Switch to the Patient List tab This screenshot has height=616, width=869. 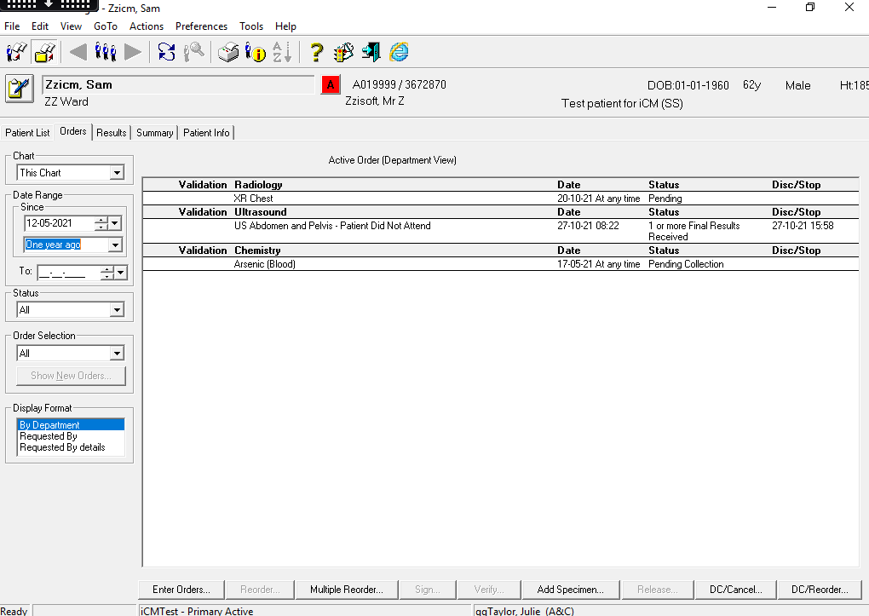click(27, 133)
